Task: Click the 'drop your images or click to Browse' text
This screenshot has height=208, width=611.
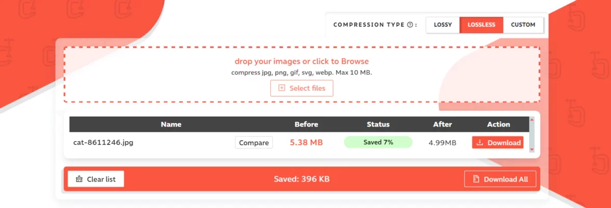Action: point(301,61)
